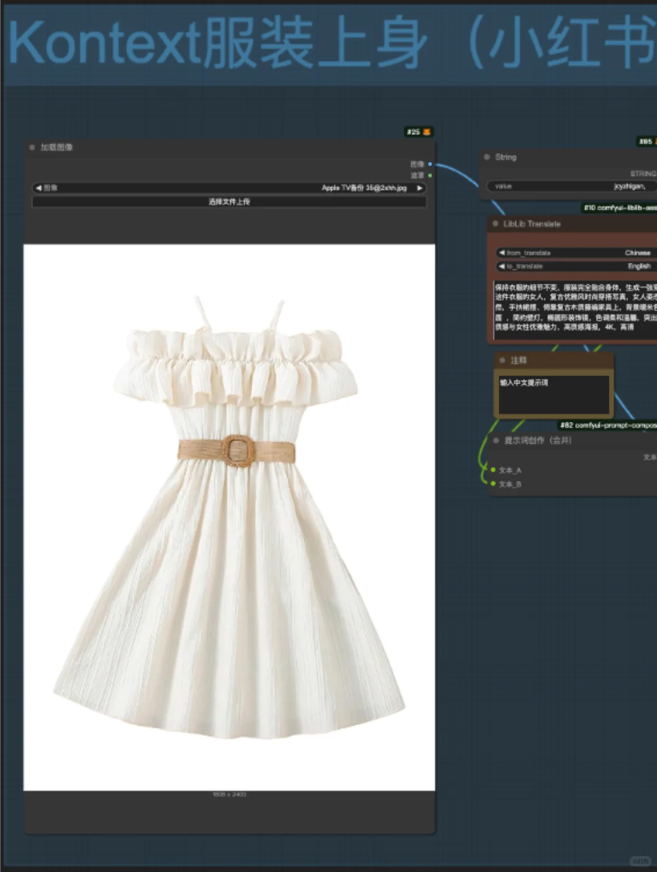This screenshot has width=657, height=872.
Task: Collapse the 加载图像 node via its dot
Action: pyautogui.click(x=32, y=147)
